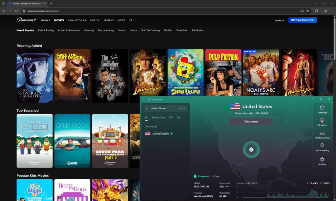This screenshot has height=201, width=336.
Task: Open browser extensions puzzle icon
Action: click(316, 11)
